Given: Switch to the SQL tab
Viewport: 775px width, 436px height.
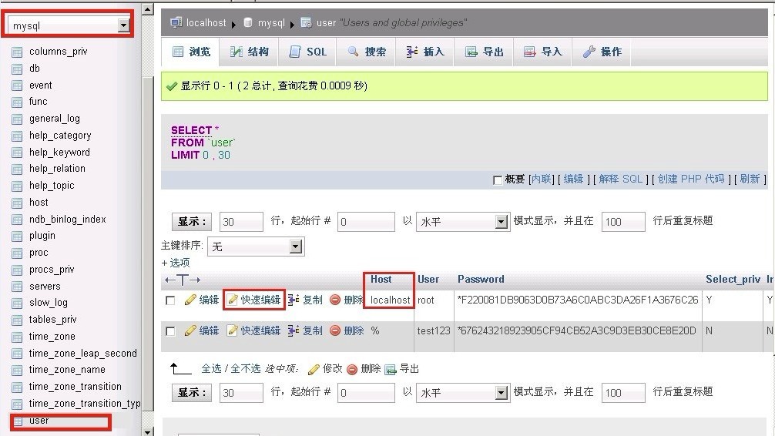Looking at the screenshot, I should (308, 52).
